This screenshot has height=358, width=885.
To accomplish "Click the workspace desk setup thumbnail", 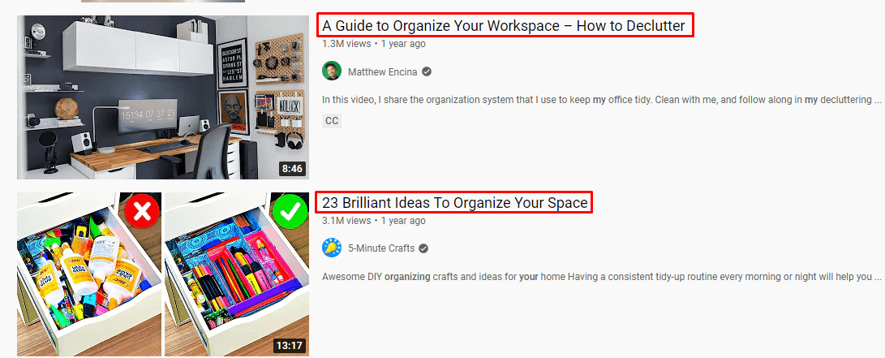I will pyautogui.click(x=163, y=97).
